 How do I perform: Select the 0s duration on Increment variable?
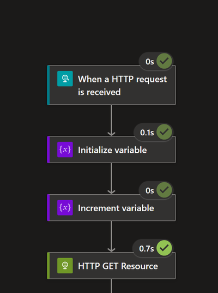tap(150, 190)
